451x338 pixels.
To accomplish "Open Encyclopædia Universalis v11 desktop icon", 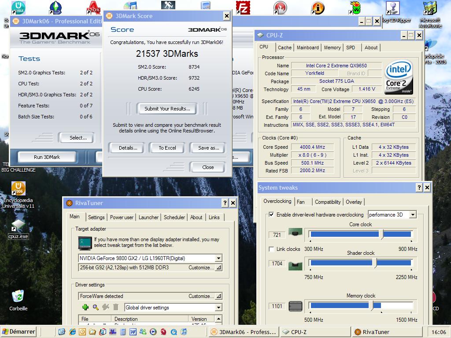I will click(x=18, y=195).
